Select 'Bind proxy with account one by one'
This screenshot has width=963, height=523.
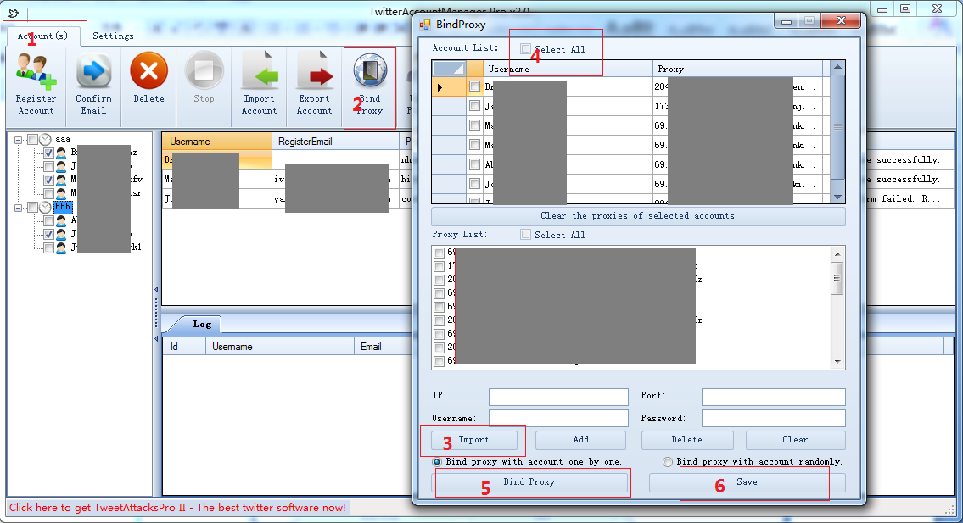point(437,462)
